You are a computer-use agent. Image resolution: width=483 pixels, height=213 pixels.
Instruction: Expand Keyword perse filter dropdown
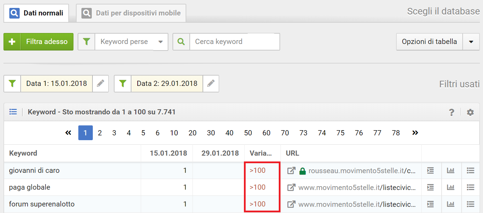point(160,42)
